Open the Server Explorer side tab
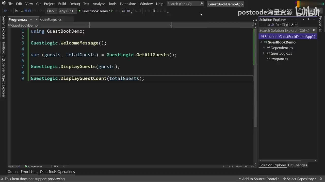The width and height of the screenshot is (325, 182). pos(4,28)
